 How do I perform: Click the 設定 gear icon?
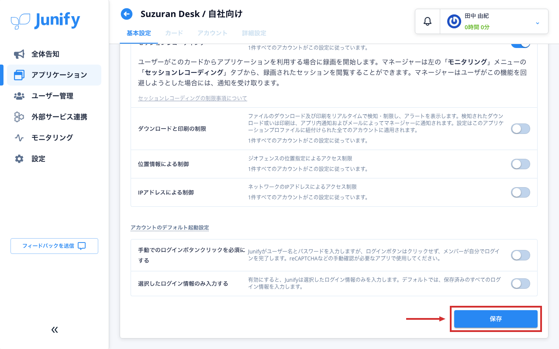pyautogui.click(x=19, y=159)
